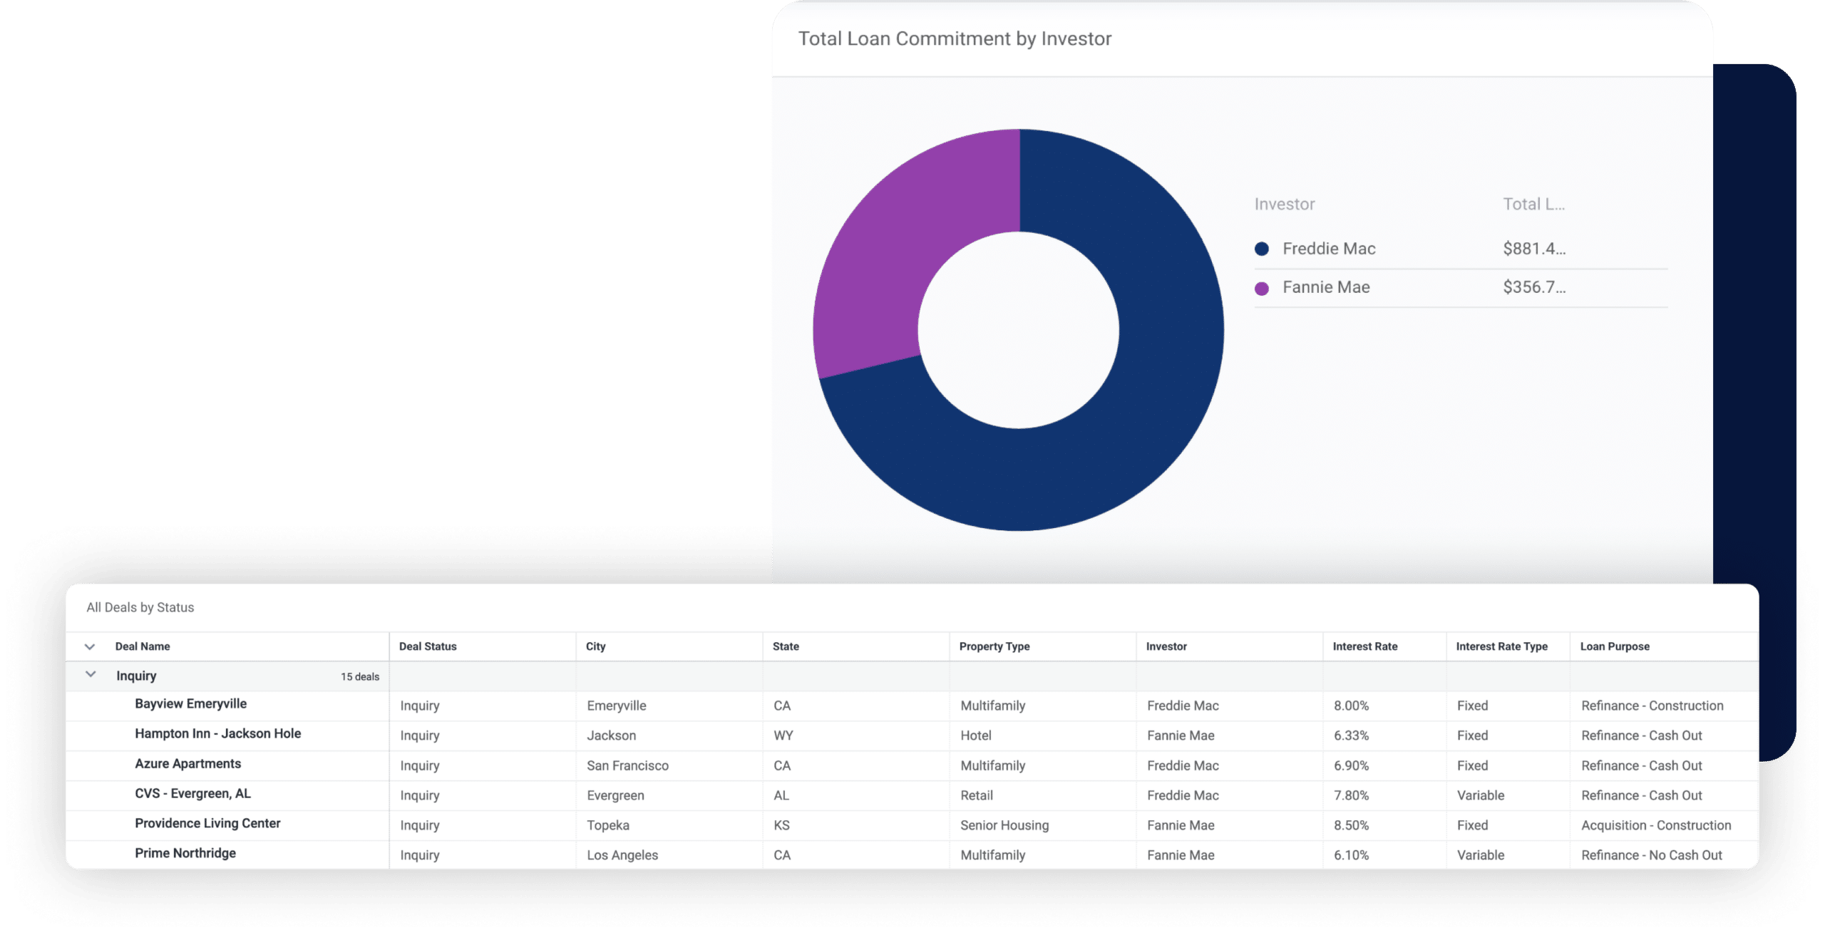
Task: Open the Prime Northridge deal
Action: coord(185,854)
